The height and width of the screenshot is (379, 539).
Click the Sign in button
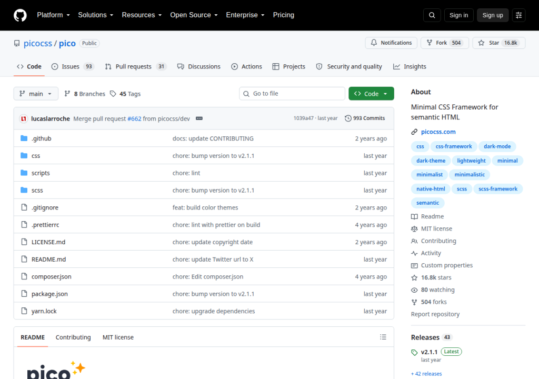click(458, 15)
